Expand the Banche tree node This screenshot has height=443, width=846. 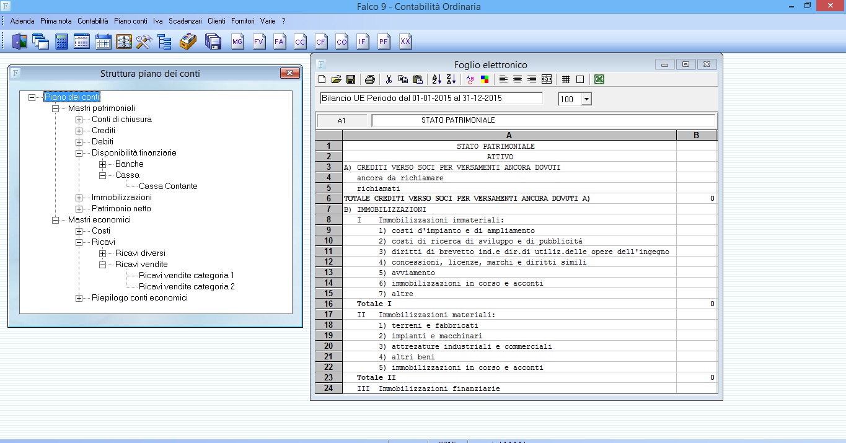102,164
